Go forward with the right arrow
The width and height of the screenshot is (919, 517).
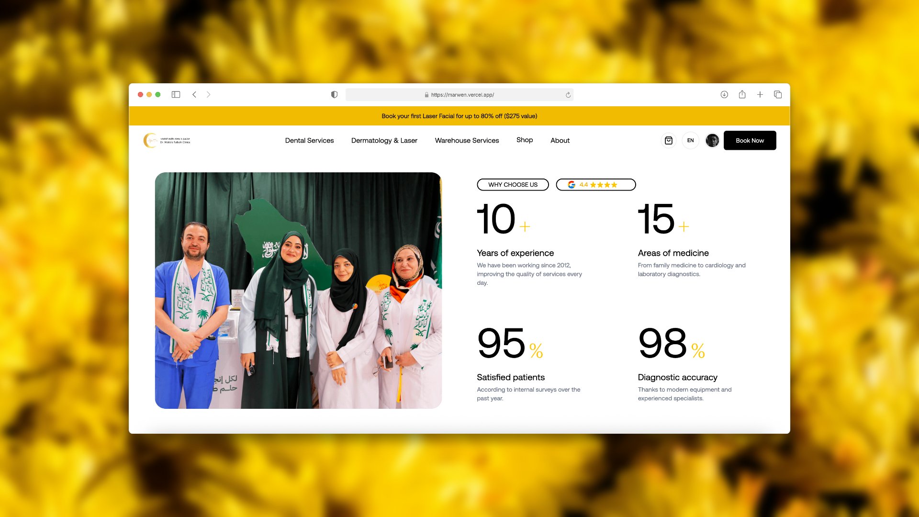(x=208, y=95)
